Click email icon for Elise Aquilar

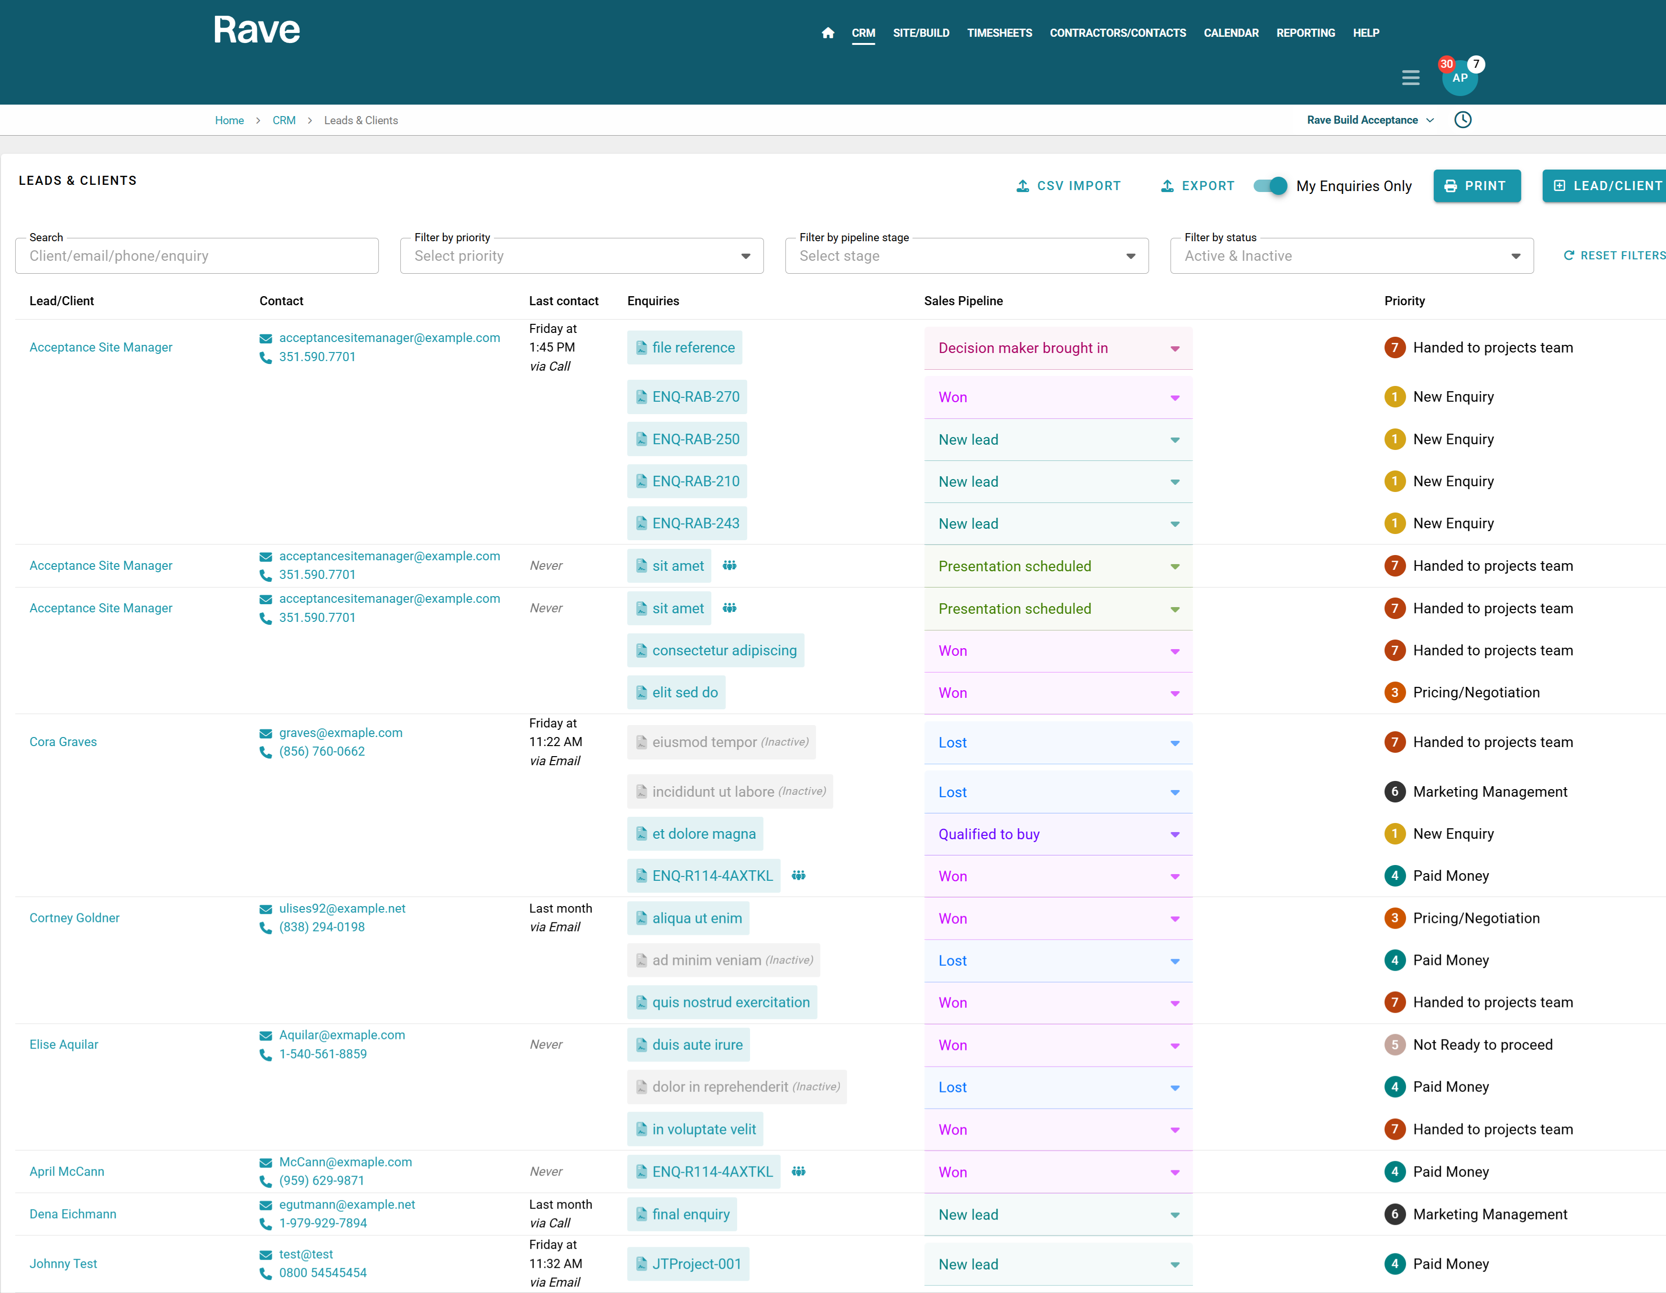pyautogui.click(x=266, y=1035)
